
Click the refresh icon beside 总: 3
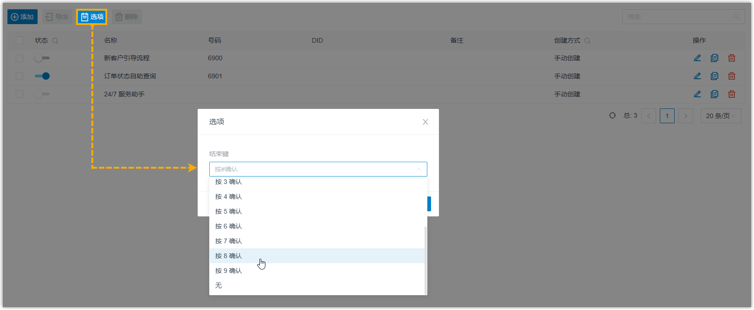[x=612, y=115]
